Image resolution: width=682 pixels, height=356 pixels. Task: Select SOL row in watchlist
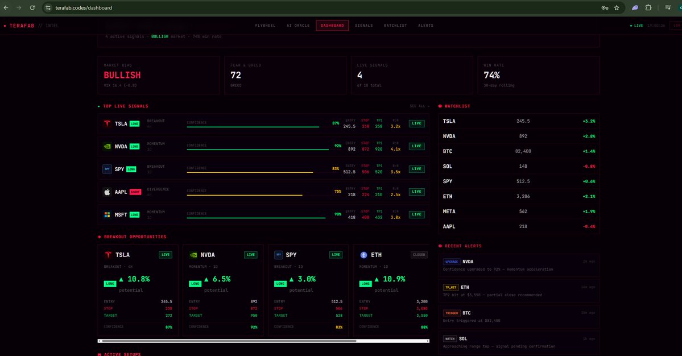[519, 167]
